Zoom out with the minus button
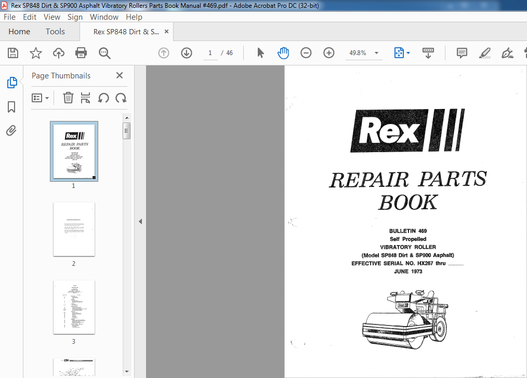The height and width of the screenshot is (378, 527). point(306,53)
